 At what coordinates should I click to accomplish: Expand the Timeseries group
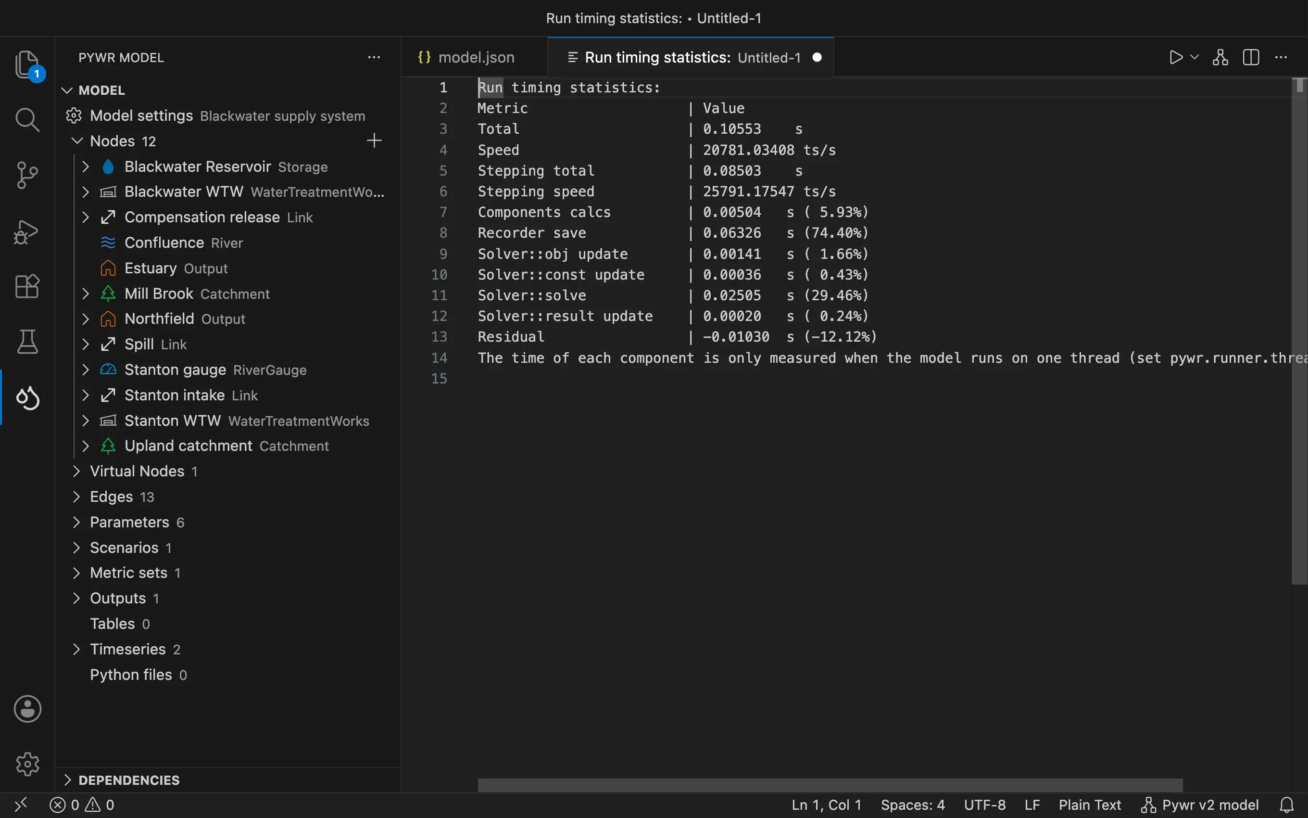click(76, 649)
